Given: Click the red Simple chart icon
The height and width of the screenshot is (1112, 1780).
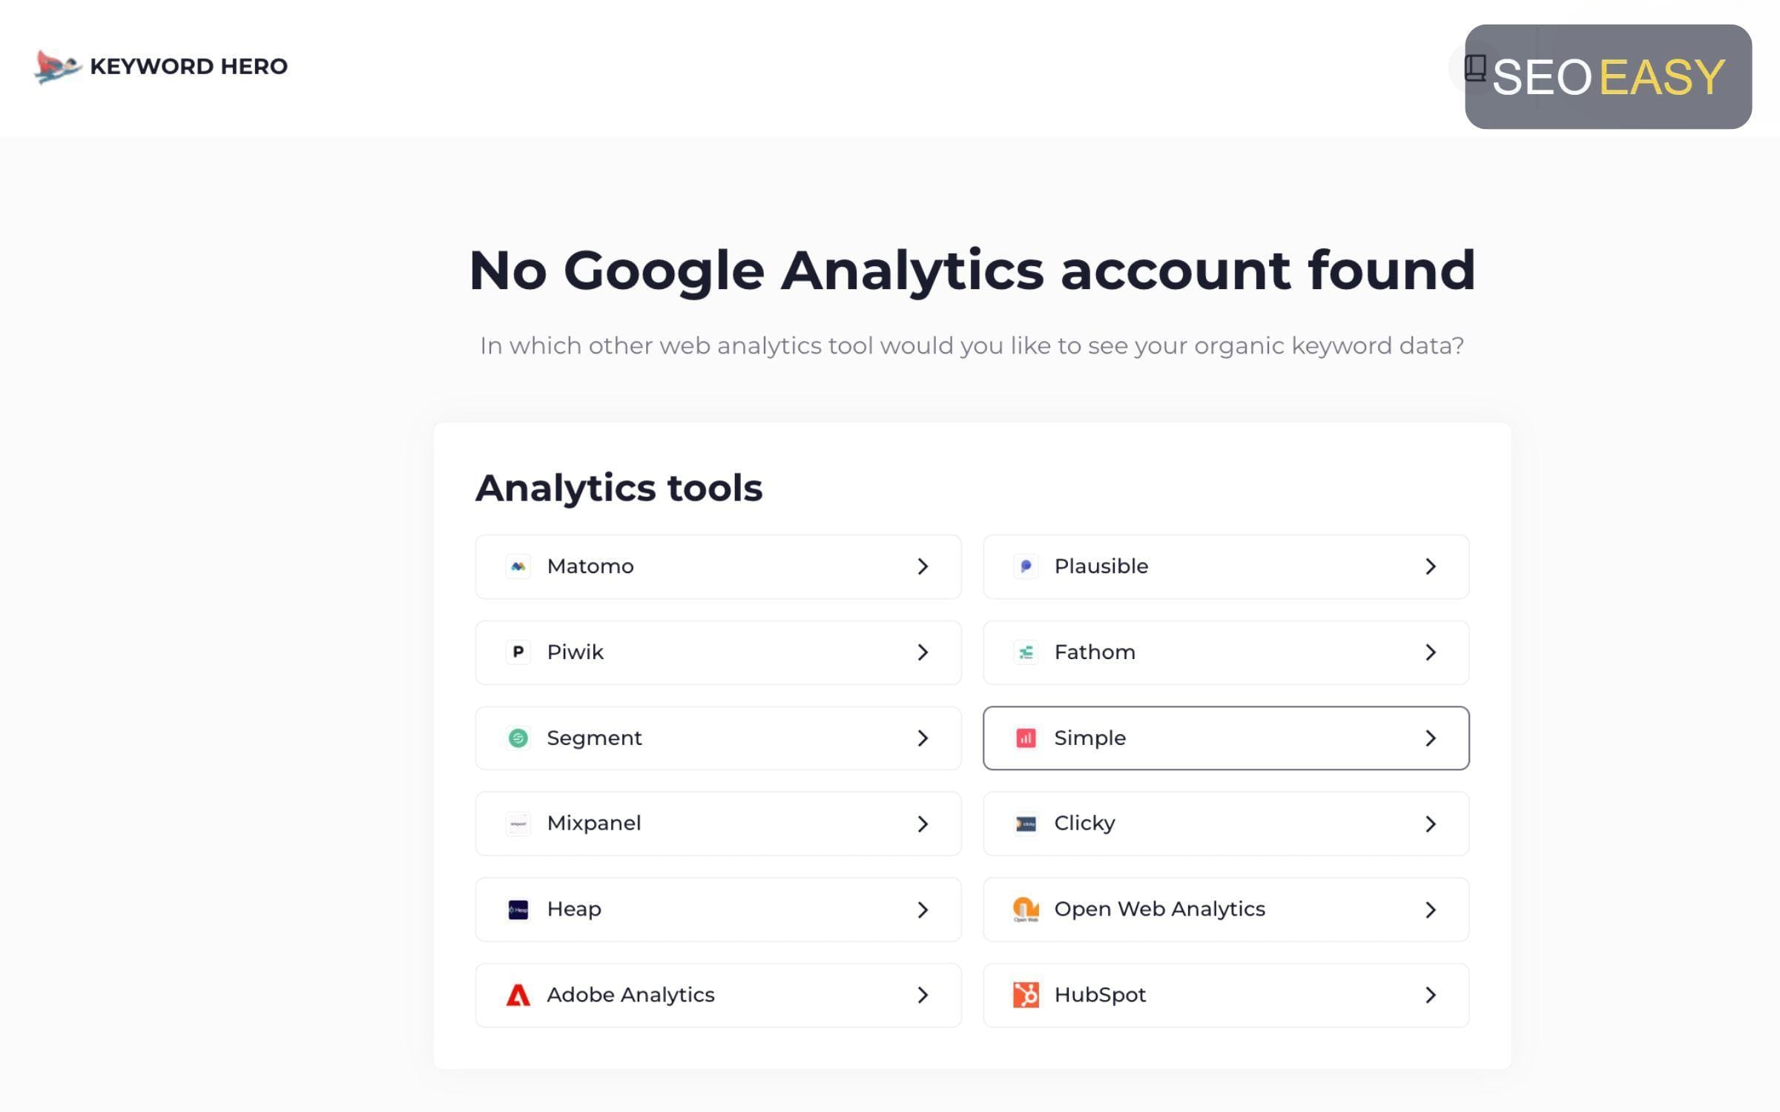Looking at the screenshot, I should 1026,738.
